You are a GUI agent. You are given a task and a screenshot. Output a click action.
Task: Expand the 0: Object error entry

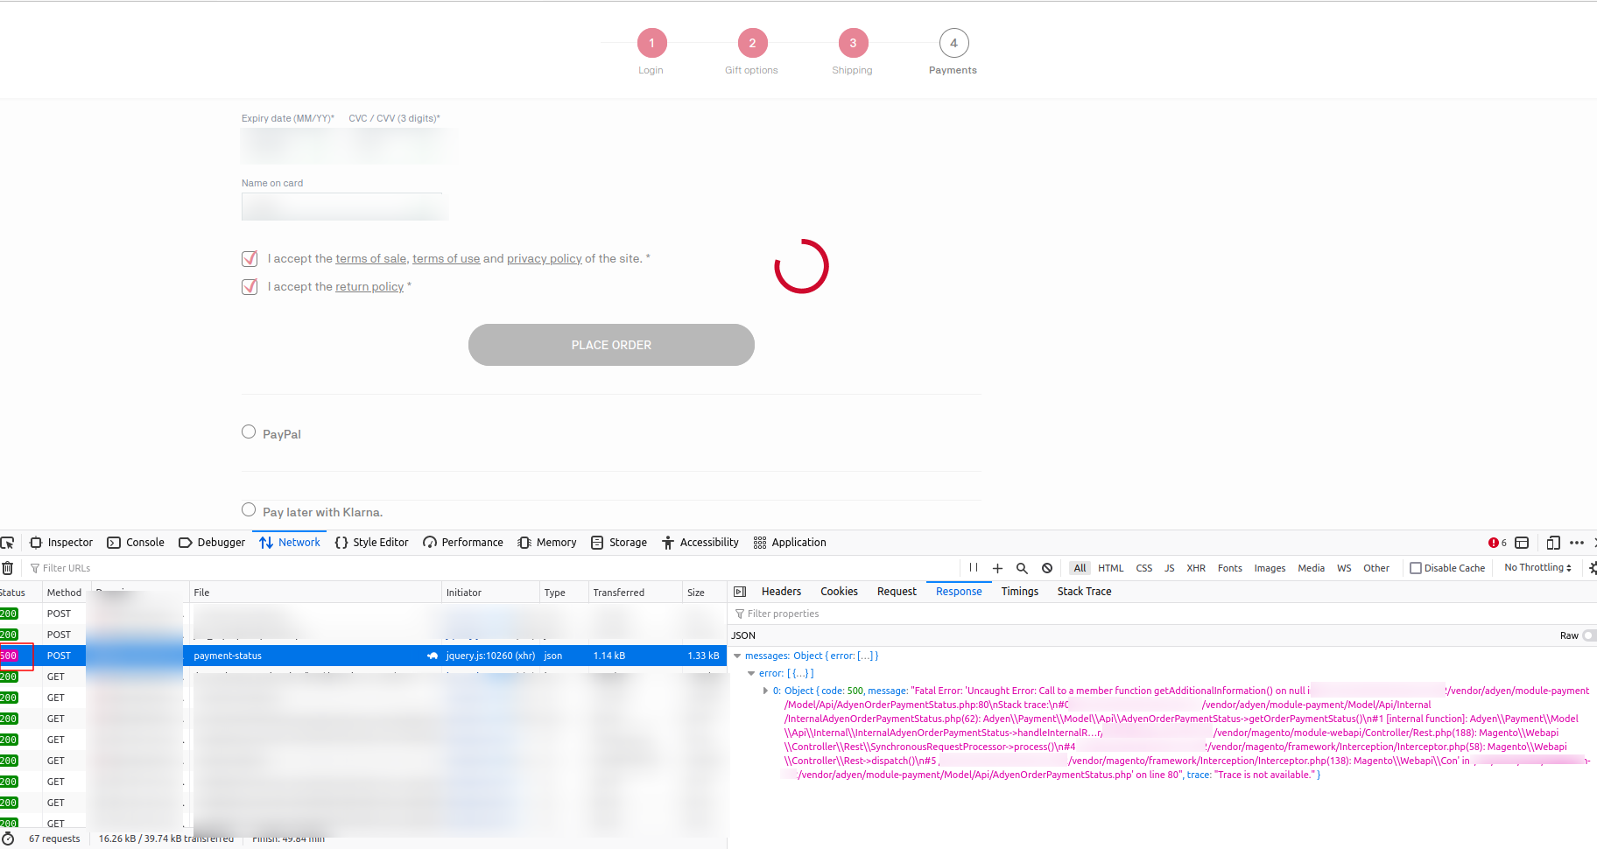[x=766, y=691]
